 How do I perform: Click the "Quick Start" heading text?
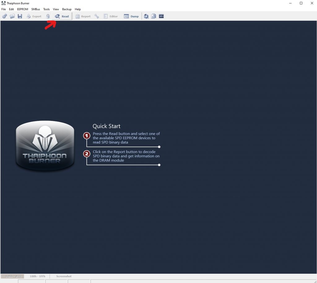pyautogui.click(x=106, y=126)
